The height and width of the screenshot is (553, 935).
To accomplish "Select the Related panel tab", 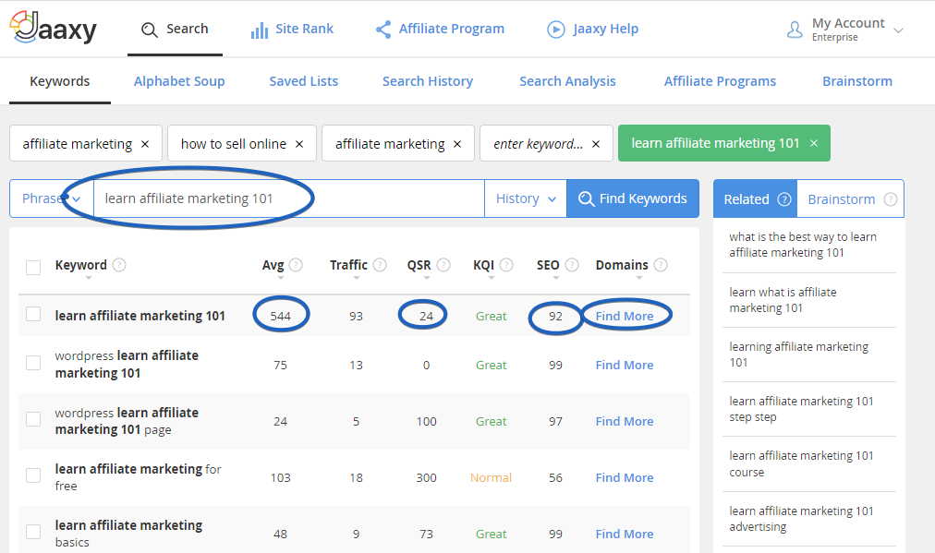I will [x=755, y=199].
